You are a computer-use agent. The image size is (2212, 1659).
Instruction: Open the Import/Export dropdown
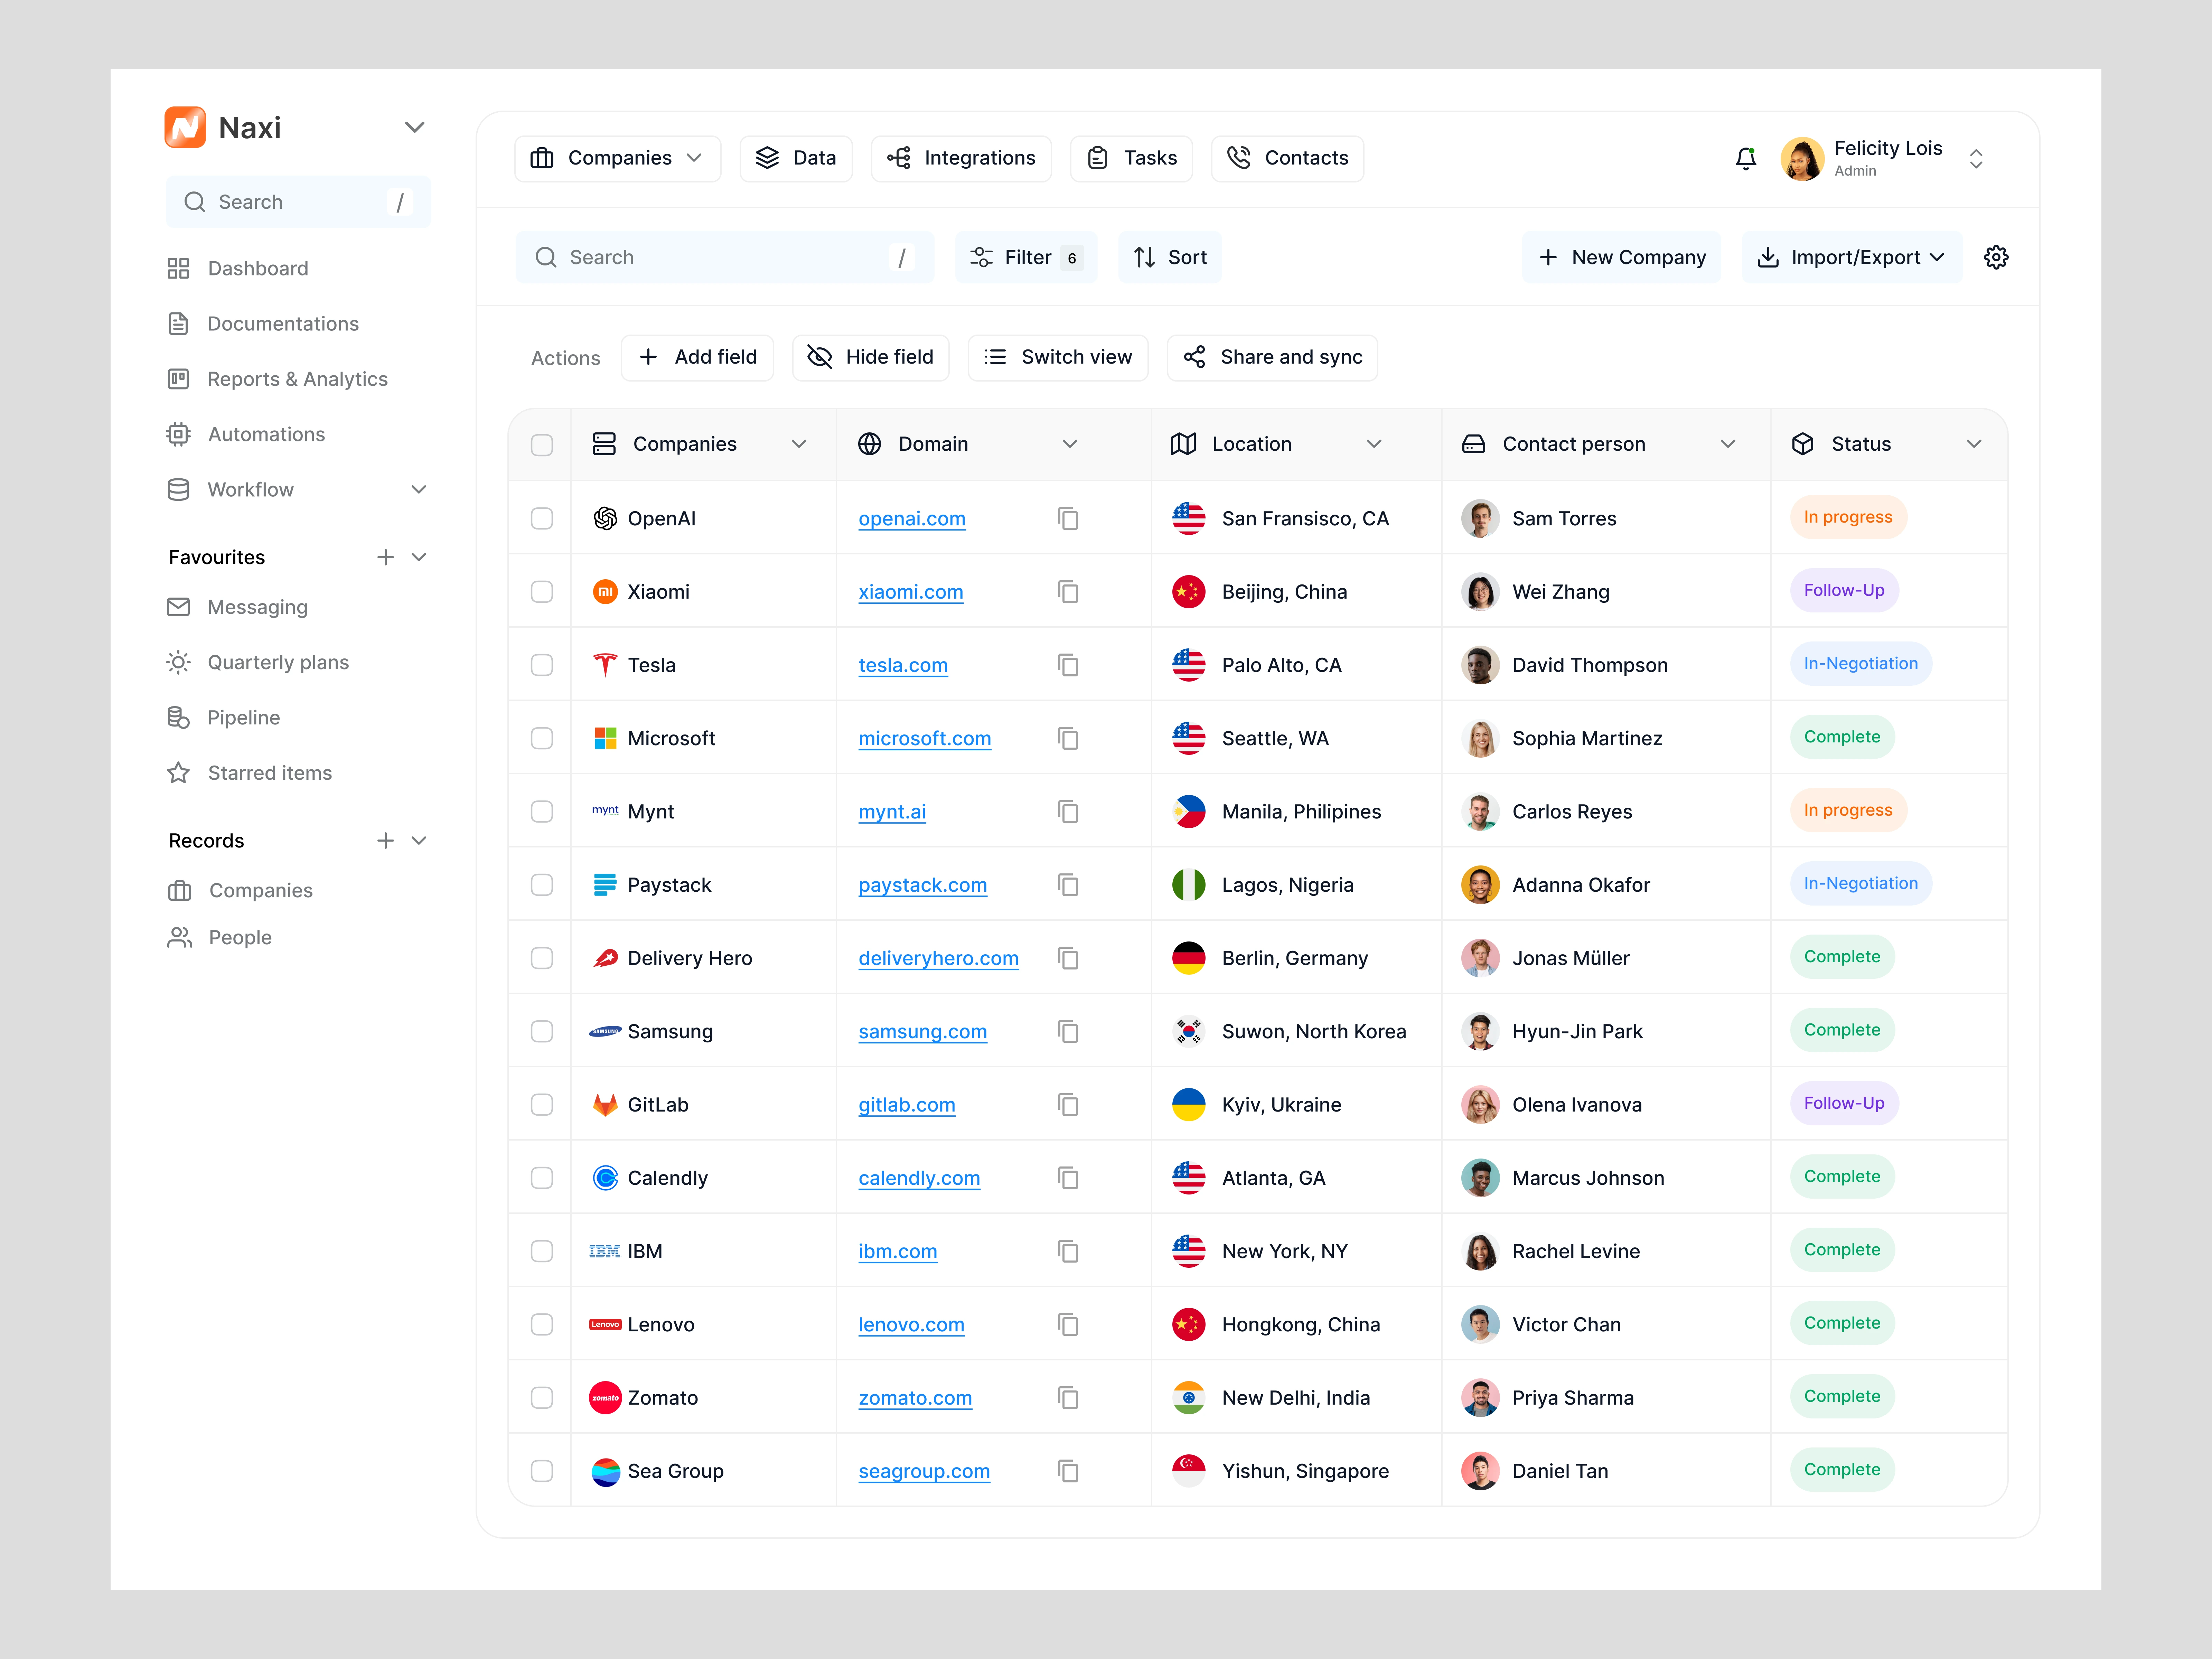[1851, 257]
